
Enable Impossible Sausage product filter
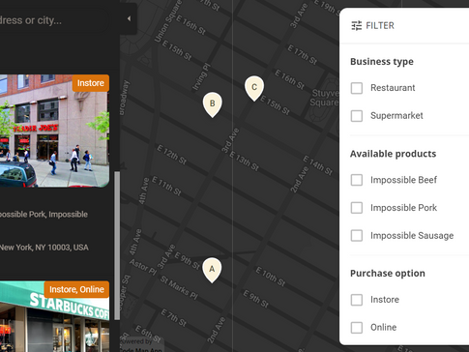click(x=357, y=235)
